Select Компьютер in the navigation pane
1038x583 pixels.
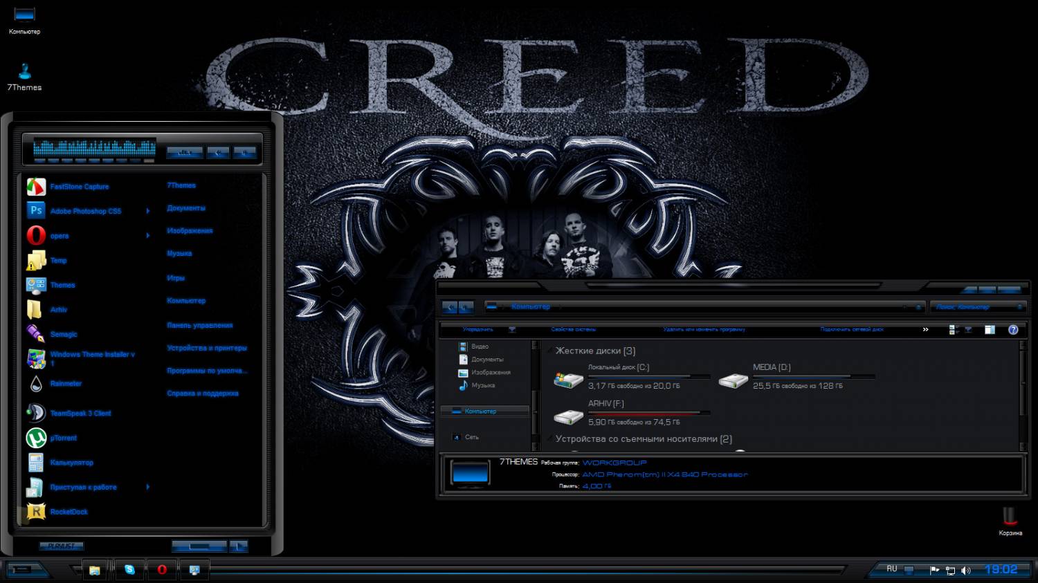484,411
